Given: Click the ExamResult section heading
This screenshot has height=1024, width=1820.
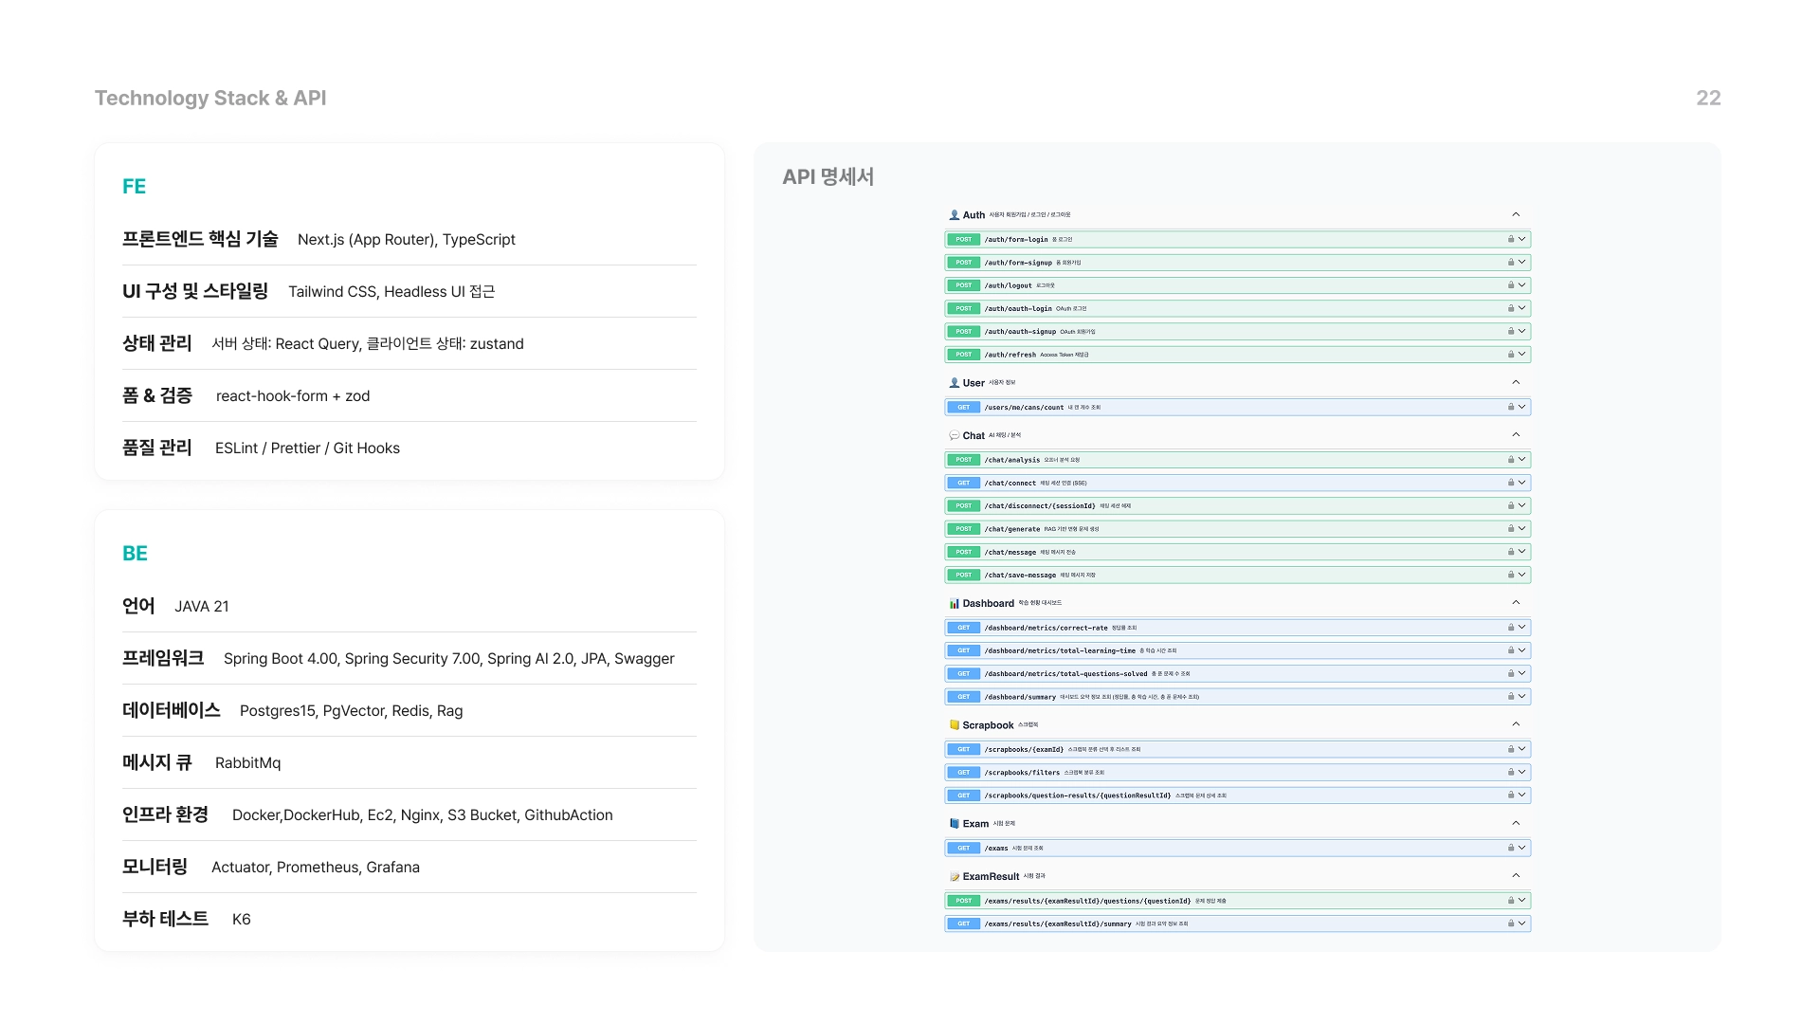Looking at the screenshot, I should (x=991, y=877).
